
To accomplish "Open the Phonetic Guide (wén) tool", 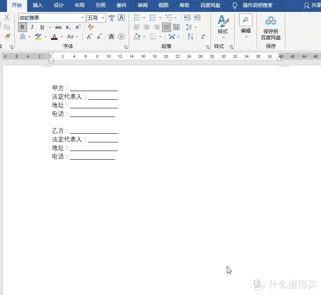I will click(111, 18).
